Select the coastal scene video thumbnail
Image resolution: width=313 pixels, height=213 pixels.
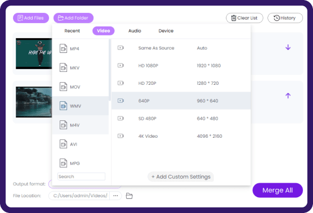click(x=34, y=102)
